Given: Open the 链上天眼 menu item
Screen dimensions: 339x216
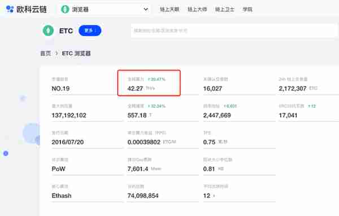Looking at the screenshot, I should (x=169, y=9).
